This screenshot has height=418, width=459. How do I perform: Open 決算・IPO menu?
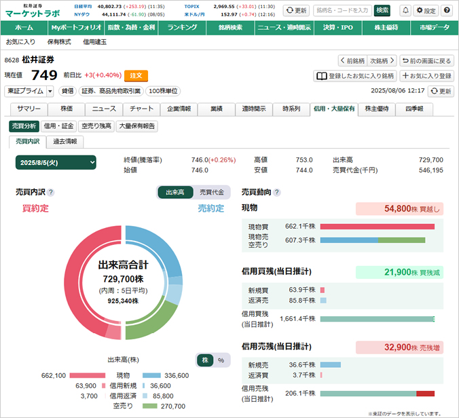point(338,28)
